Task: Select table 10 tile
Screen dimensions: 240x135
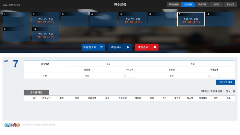Action: 46,34
